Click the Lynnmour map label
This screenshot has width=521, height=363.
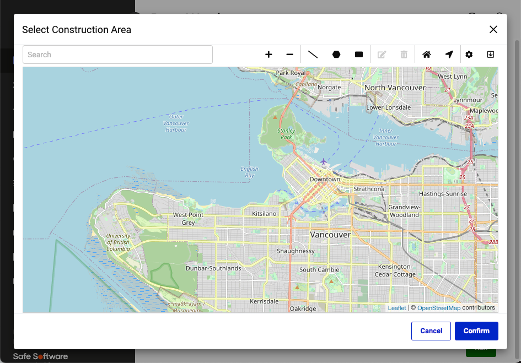[468, 100]
